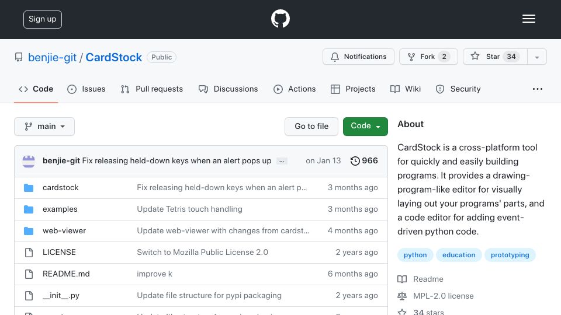Open the Wiki tab
This screenshot has width=561, height=315.
[406, 89]
